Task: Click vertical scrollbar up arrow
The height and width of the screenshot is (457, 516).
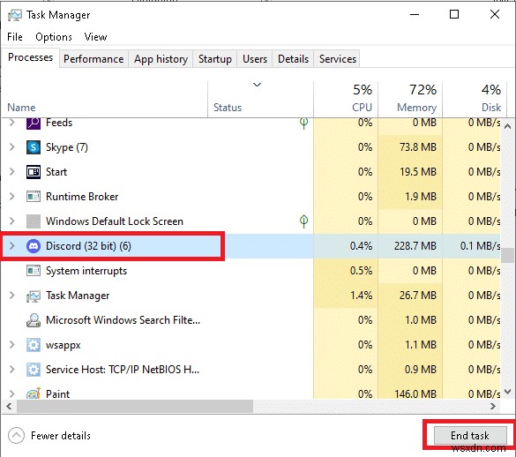Action: click(507, 126)
